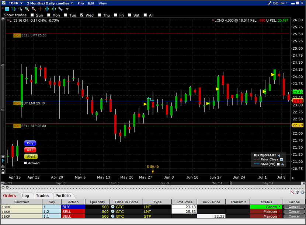Switch to the Portfolio tab

tap(63, 196)
